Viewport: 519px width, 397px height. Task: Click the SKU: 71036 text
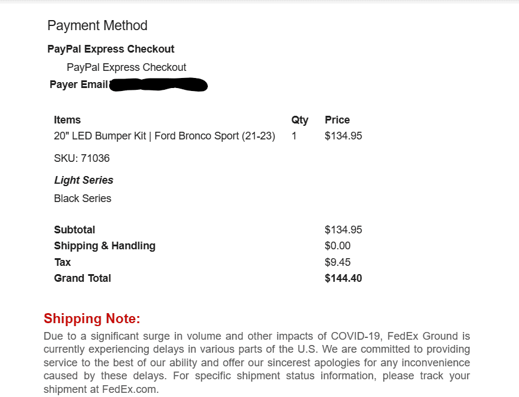click(x=81, y=158)
